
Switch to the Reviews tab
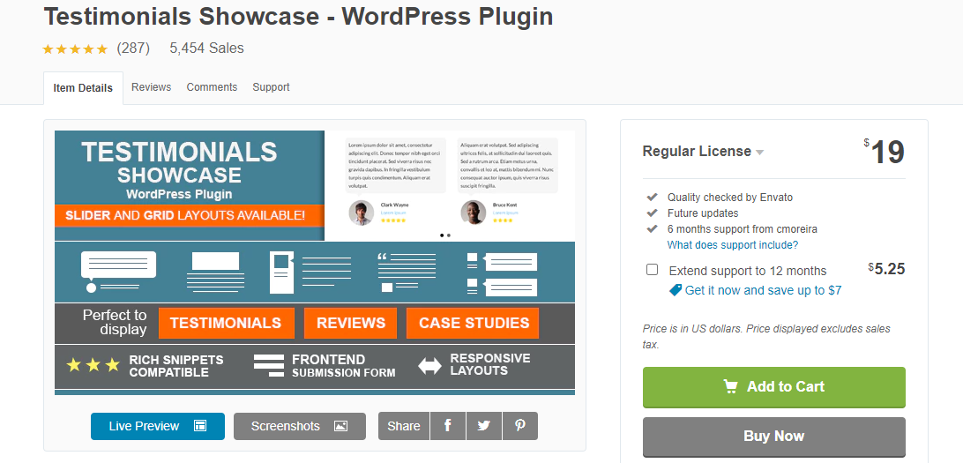(151, 87)
